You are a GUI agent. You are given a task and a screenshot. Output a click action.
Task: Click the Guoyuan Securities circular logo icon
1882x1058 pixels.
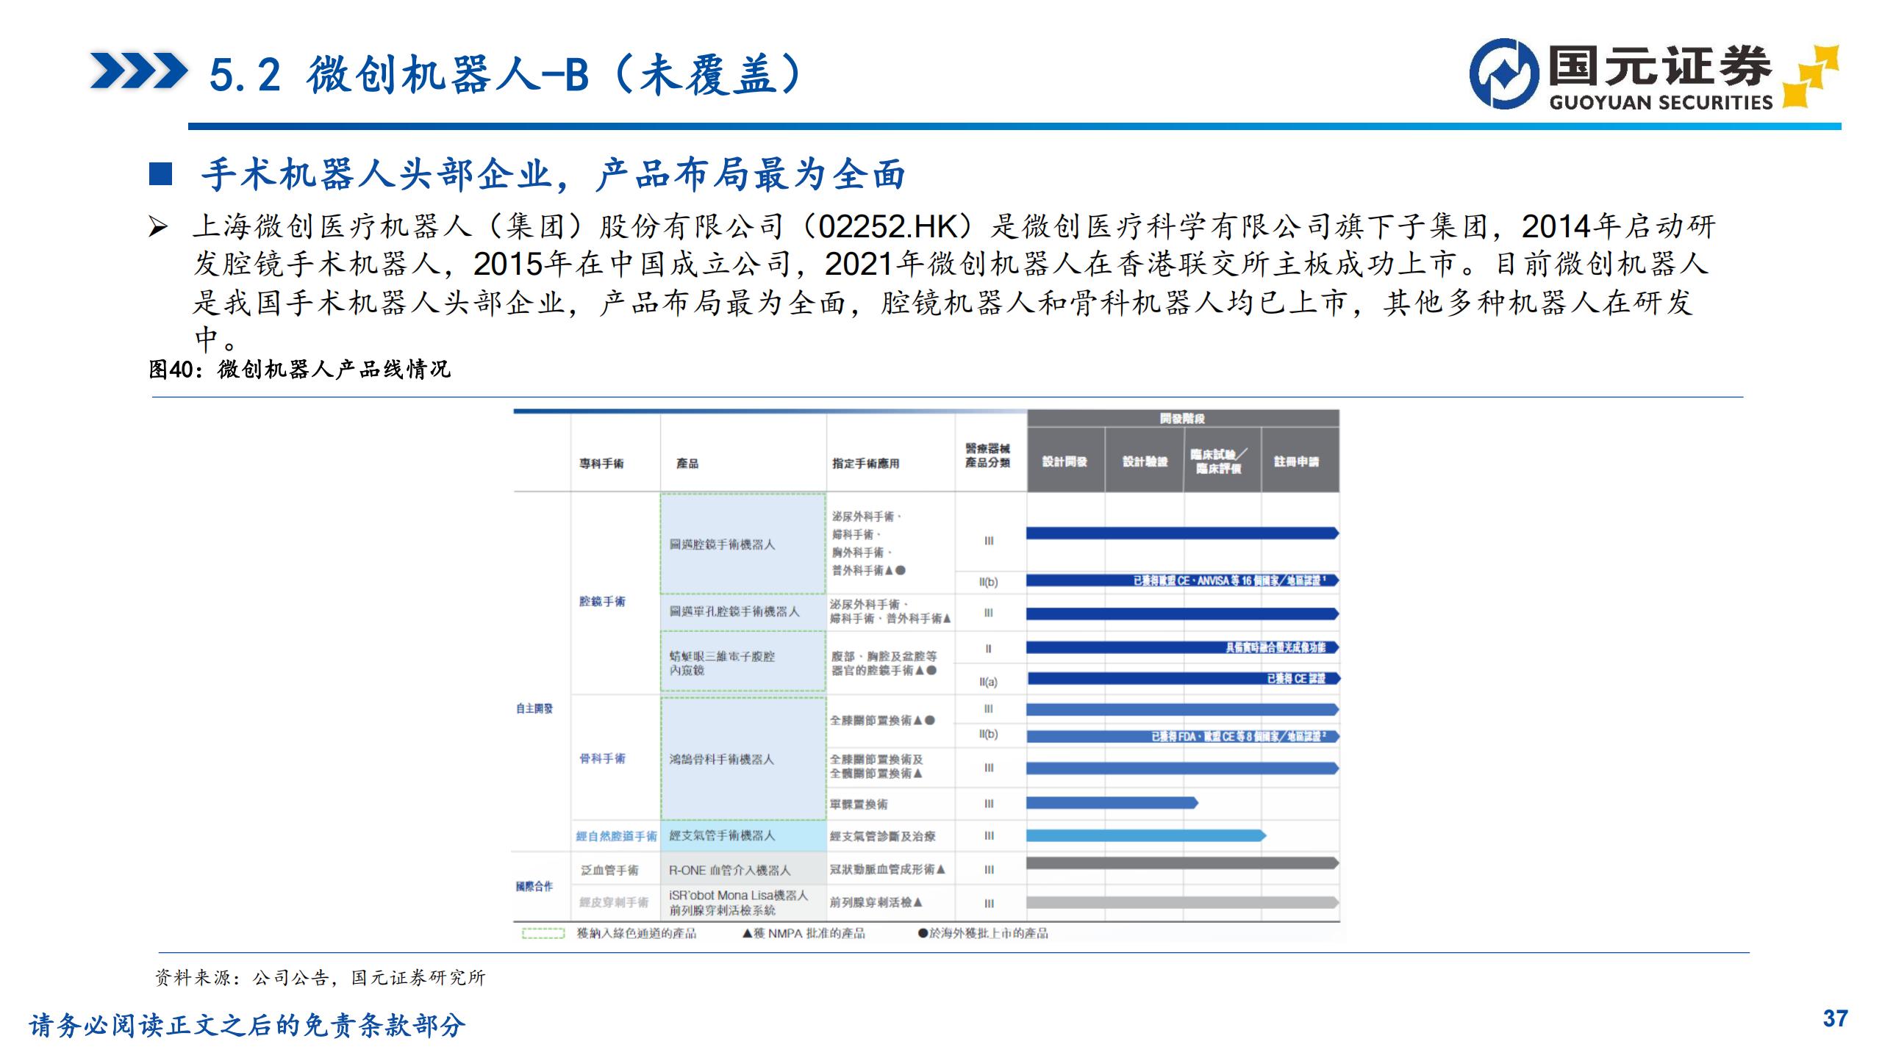pos(1503,73)
